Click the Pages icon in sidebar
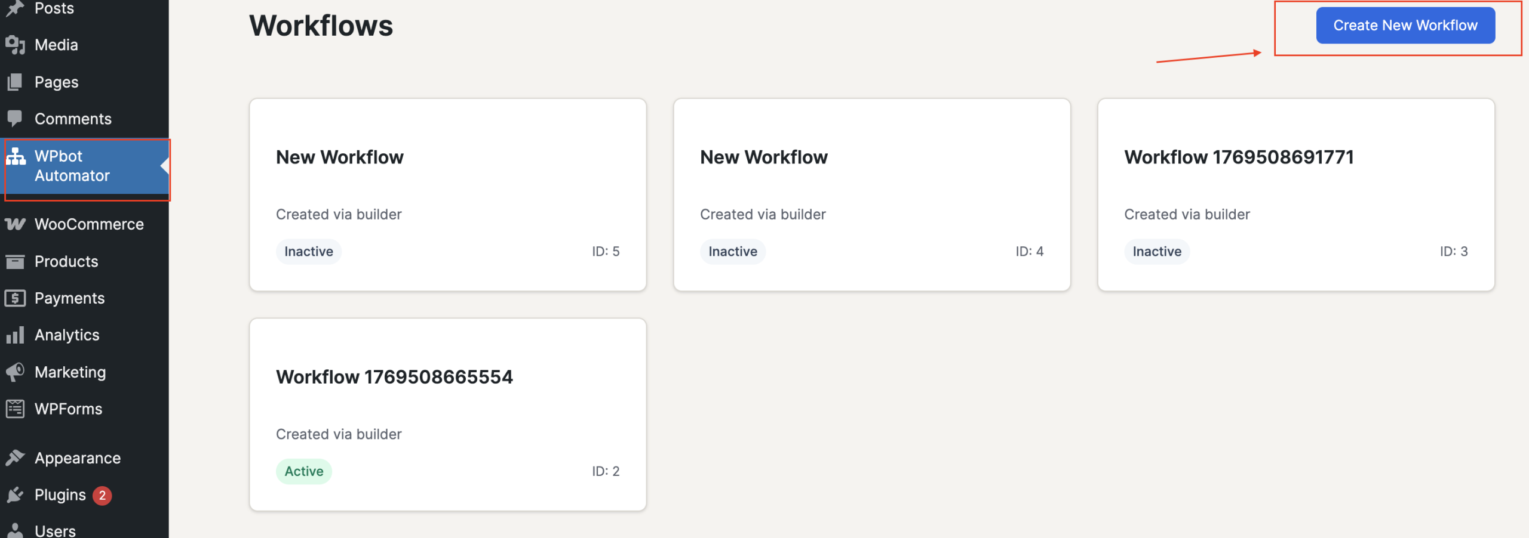 click(15, 82)
